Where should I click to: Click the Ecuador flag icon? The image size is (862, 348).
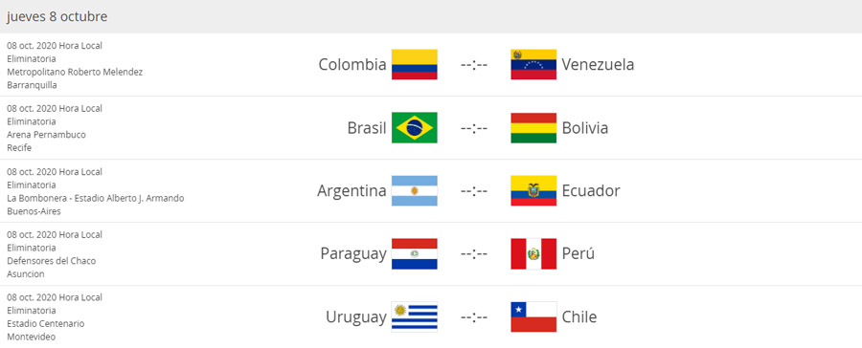(x=533, y=191)
